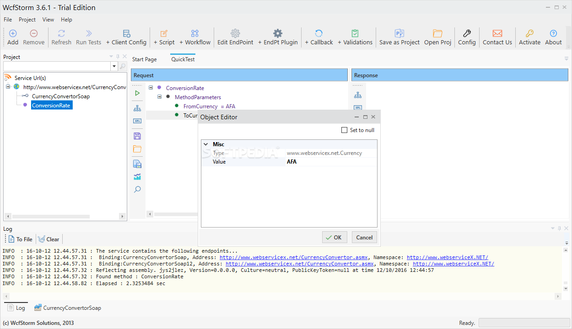Viewport: 572px width, 329px height.
Task: Open the Project panel options dropdown arrow
Action: tap(111, 57)
